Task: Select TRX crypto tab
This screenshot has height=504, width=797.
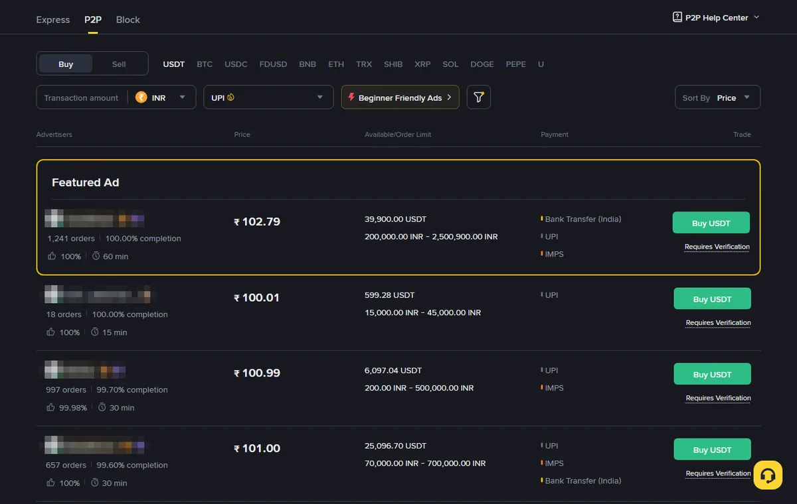Action: [x=364, y=64]
